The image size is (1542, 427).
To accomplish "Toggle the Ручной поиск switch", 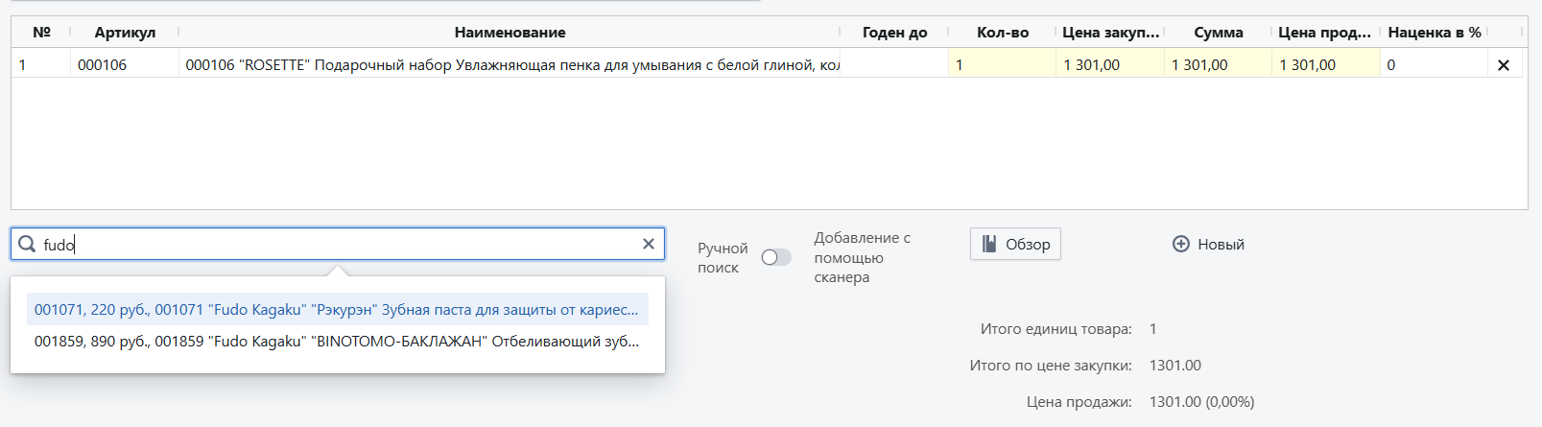I will tap(775, 257).
